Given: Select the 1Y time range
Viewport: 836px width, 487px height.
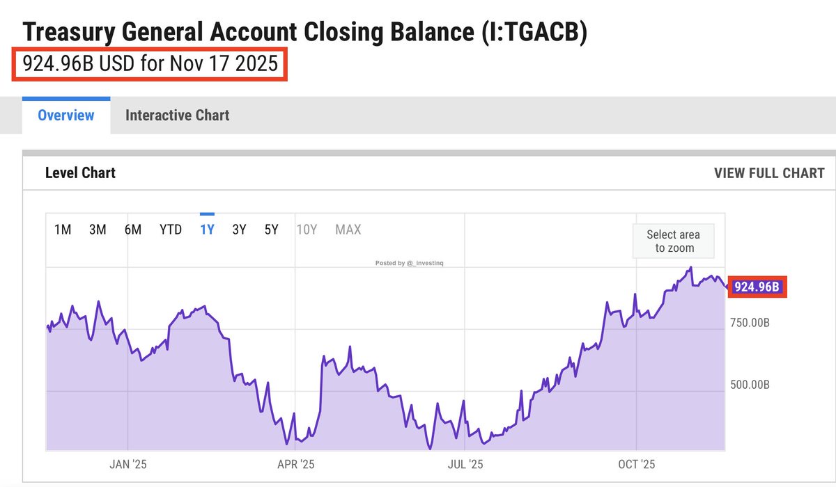Looking at the screenshot, I should point(207,230).
